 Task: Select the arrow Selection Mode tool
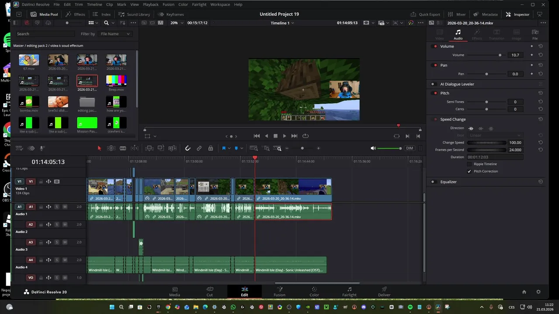pyautogui.click(x=99, y=148)
